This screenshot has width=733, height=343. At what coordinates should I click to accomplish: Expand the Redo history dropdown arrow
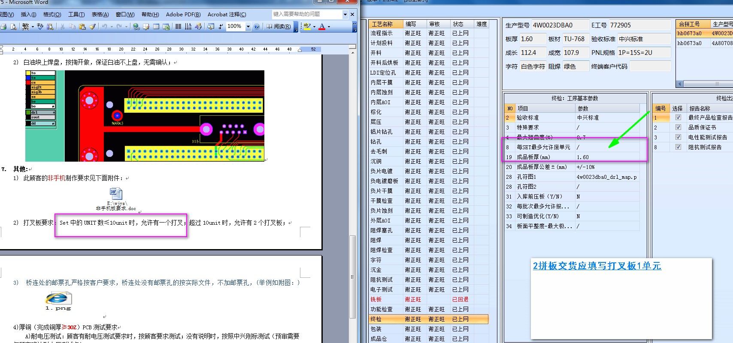click(126, 27)
